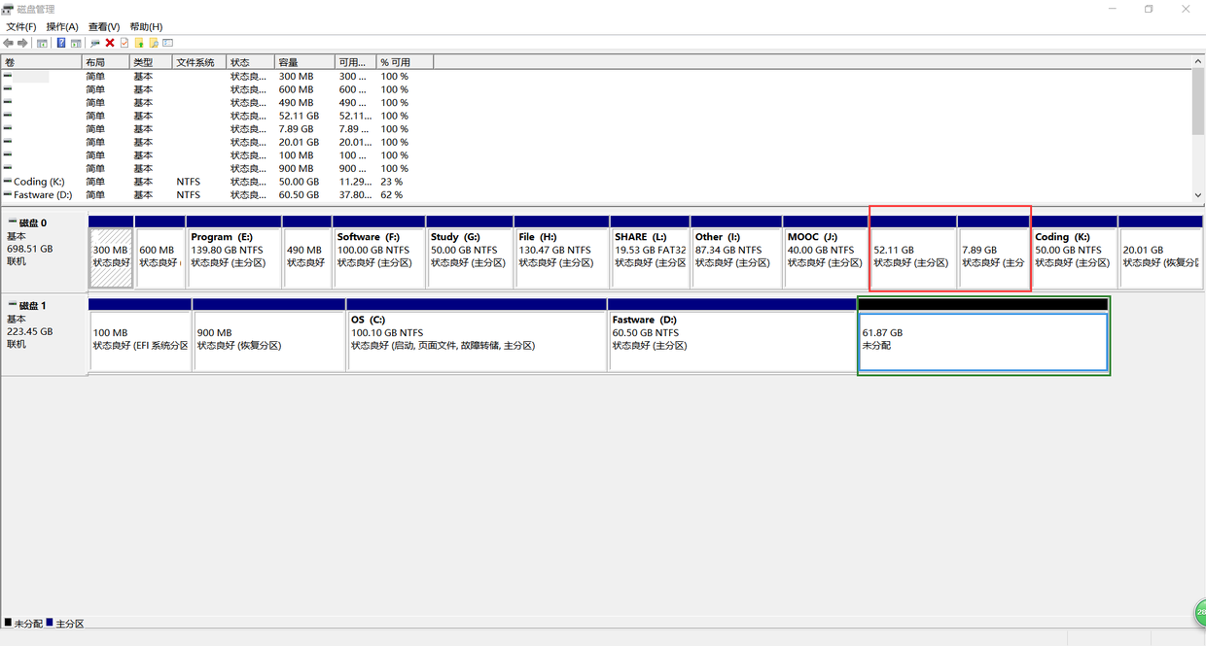Select the Coding (K:) row in volume list
Screen dimensions: 1206x646
point(39,182)
